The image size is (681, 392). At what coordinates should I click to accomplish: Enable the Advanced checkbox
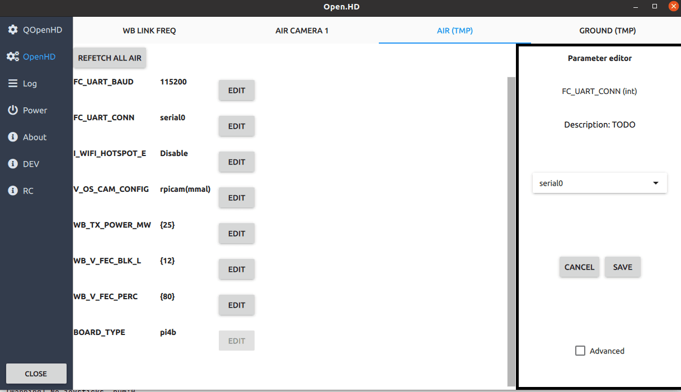580,351
